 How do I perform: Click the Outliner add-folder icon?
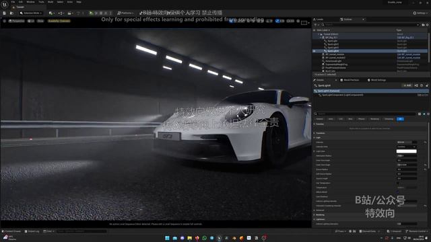tap(423, 25)
